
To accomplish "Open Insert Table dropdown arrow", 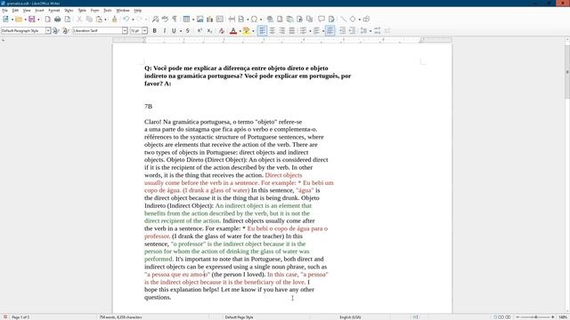I will pos(193,20).
